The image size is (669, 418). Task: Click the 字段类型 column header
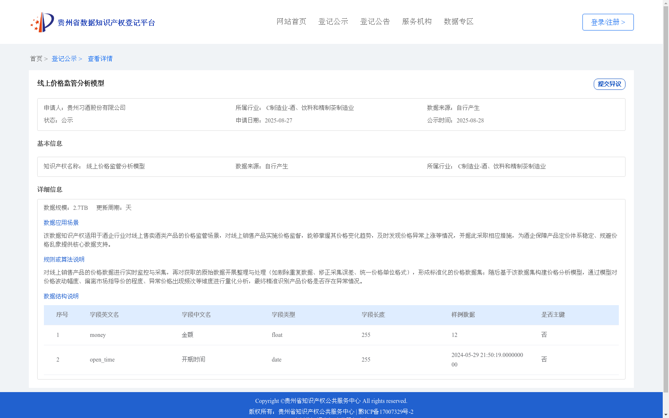click(283, 315)
